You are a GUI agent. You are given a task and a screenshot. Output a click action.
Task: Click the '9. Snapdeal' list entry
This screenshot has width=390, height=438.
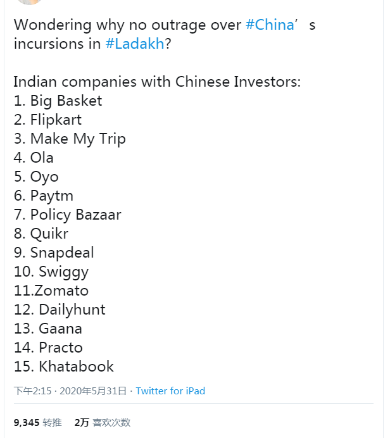(54, 253)
